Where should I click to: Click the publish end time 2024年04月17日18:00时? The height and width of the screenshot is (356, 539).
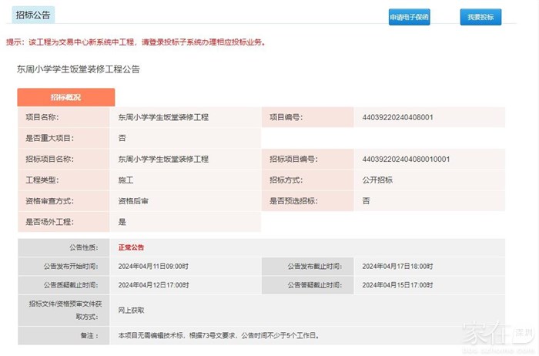coord(397,266)
